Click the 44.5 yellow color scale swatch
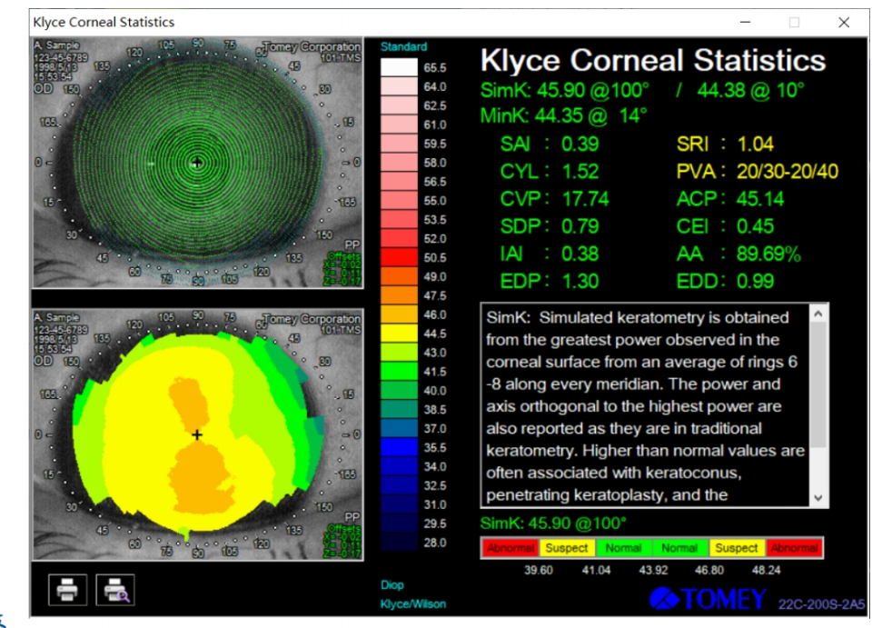 (399, 333)
